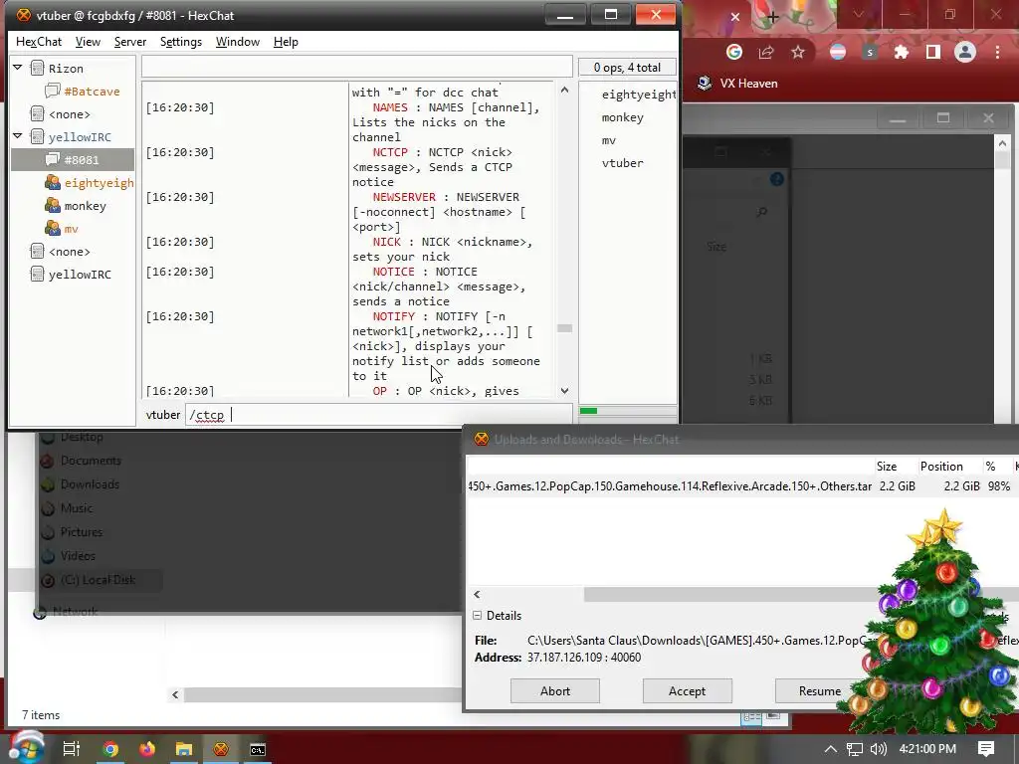Image resolution: width=1019 pixels, height=764 pixels.
Task: Resume the file transfer
Action: tap(820, 691)
